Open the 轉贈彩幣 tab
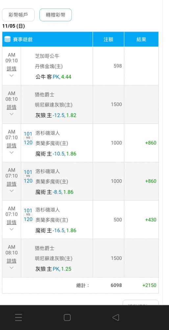 pos(56,15)
